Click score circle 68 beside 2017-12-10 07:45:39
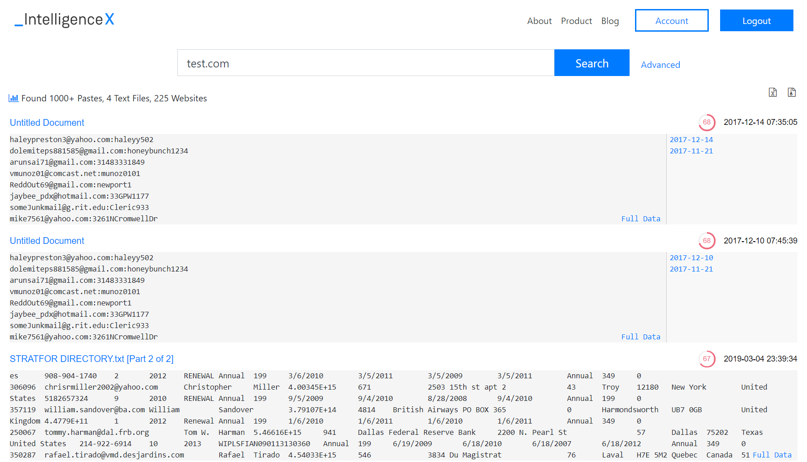The image size is (807, 462). [707, 241]
